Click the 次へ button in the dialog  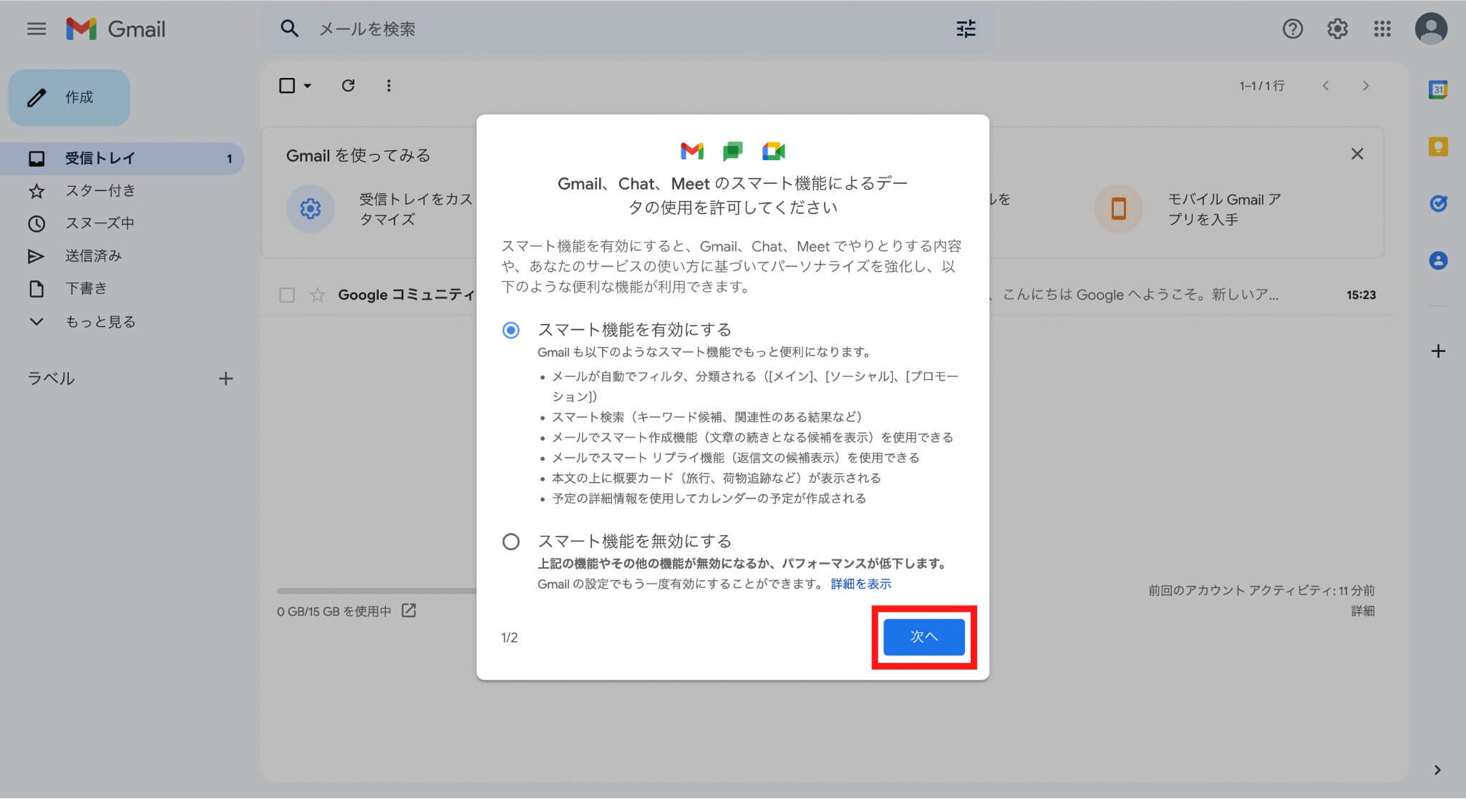(x=923, y=637)
